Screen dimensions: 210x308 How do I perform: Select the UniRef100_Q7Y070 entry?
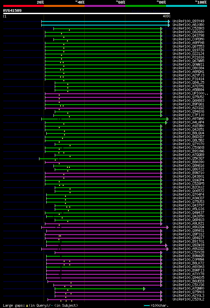[x=188, y=144]
